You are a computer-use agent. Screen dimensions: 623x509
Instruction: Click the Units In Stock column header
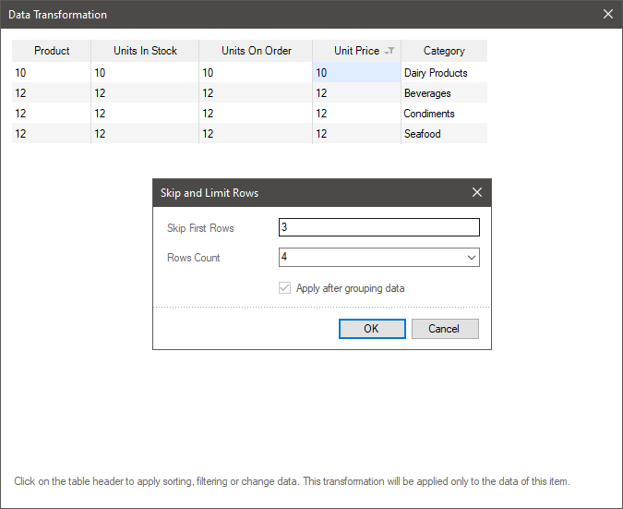[145, 51]
